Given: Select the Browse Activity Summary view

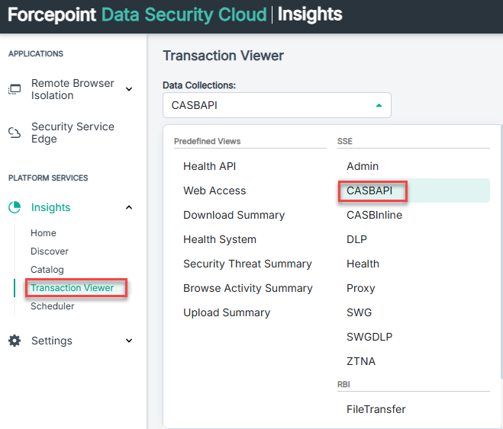Looking at the screenshot, I should (x=248, y=288).
